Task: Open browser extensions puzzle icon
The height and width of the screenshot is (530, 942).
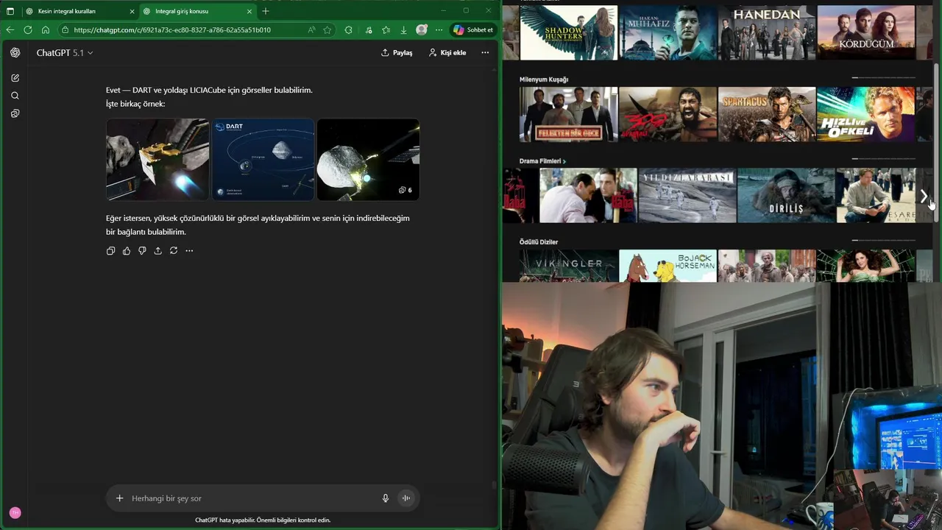Action: tap(349, 30)
